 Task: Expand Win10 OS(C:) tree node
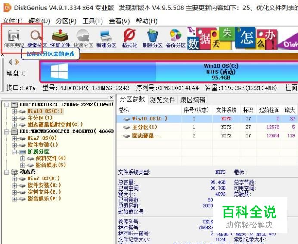15,111
